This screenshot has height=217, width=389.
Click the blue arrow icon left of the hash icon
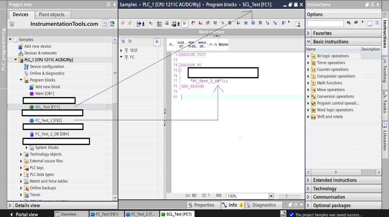[x=253, y=23]
